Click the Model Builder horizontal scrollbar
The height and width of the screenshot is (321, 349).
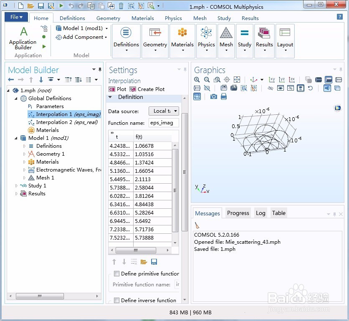coord(40,296)
